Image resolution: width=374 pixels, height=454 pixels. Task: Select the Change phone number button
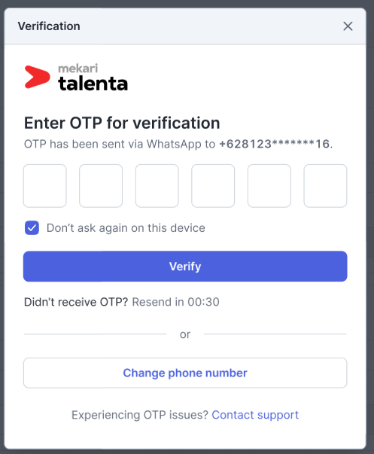coord(185,373)
